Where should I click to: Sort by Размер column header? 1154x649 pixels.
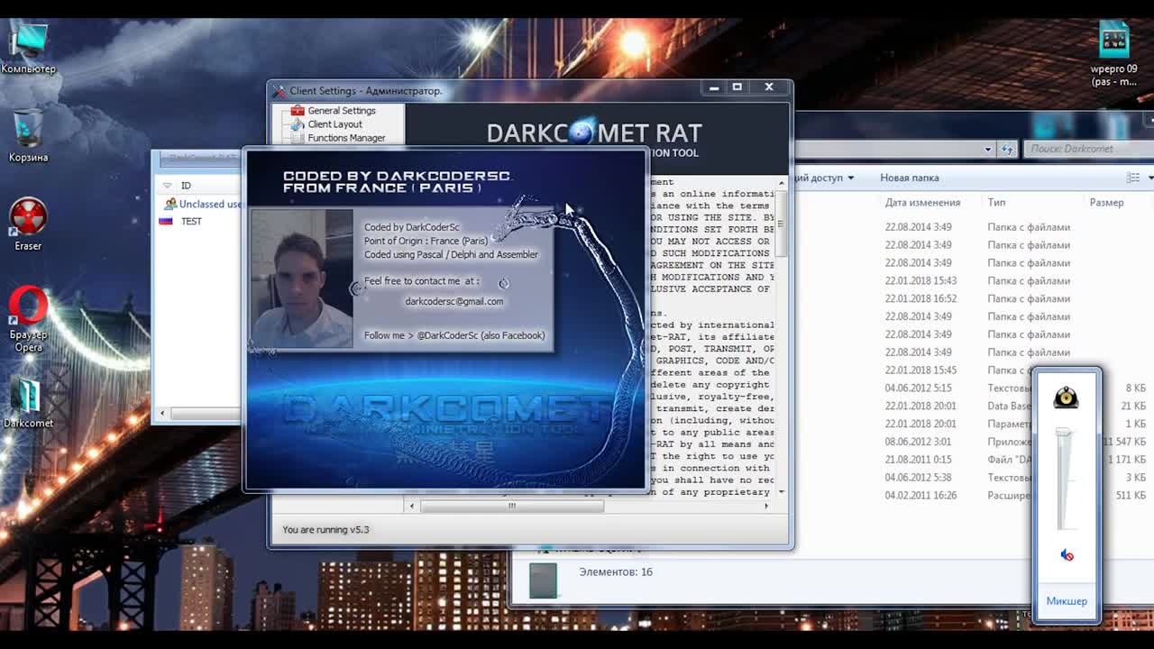(x=1106, y=203)
